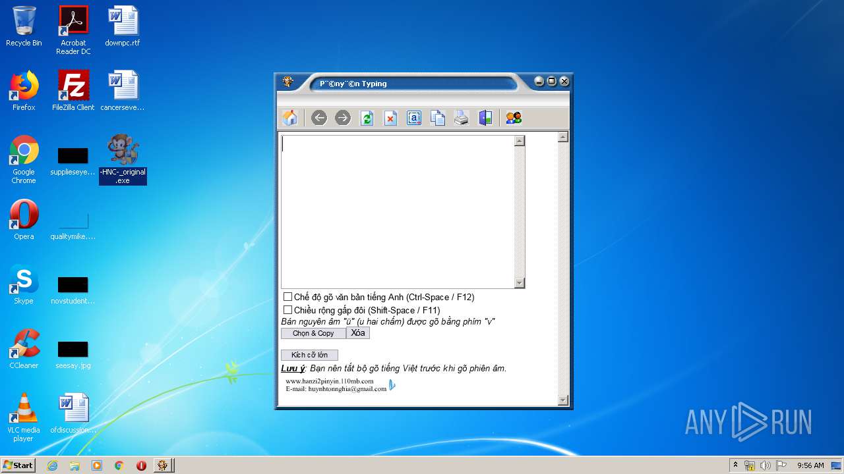Screen dimensions: 844x474
Task: Click the page scrollbar up arrow
Action: tap(562, 137)
